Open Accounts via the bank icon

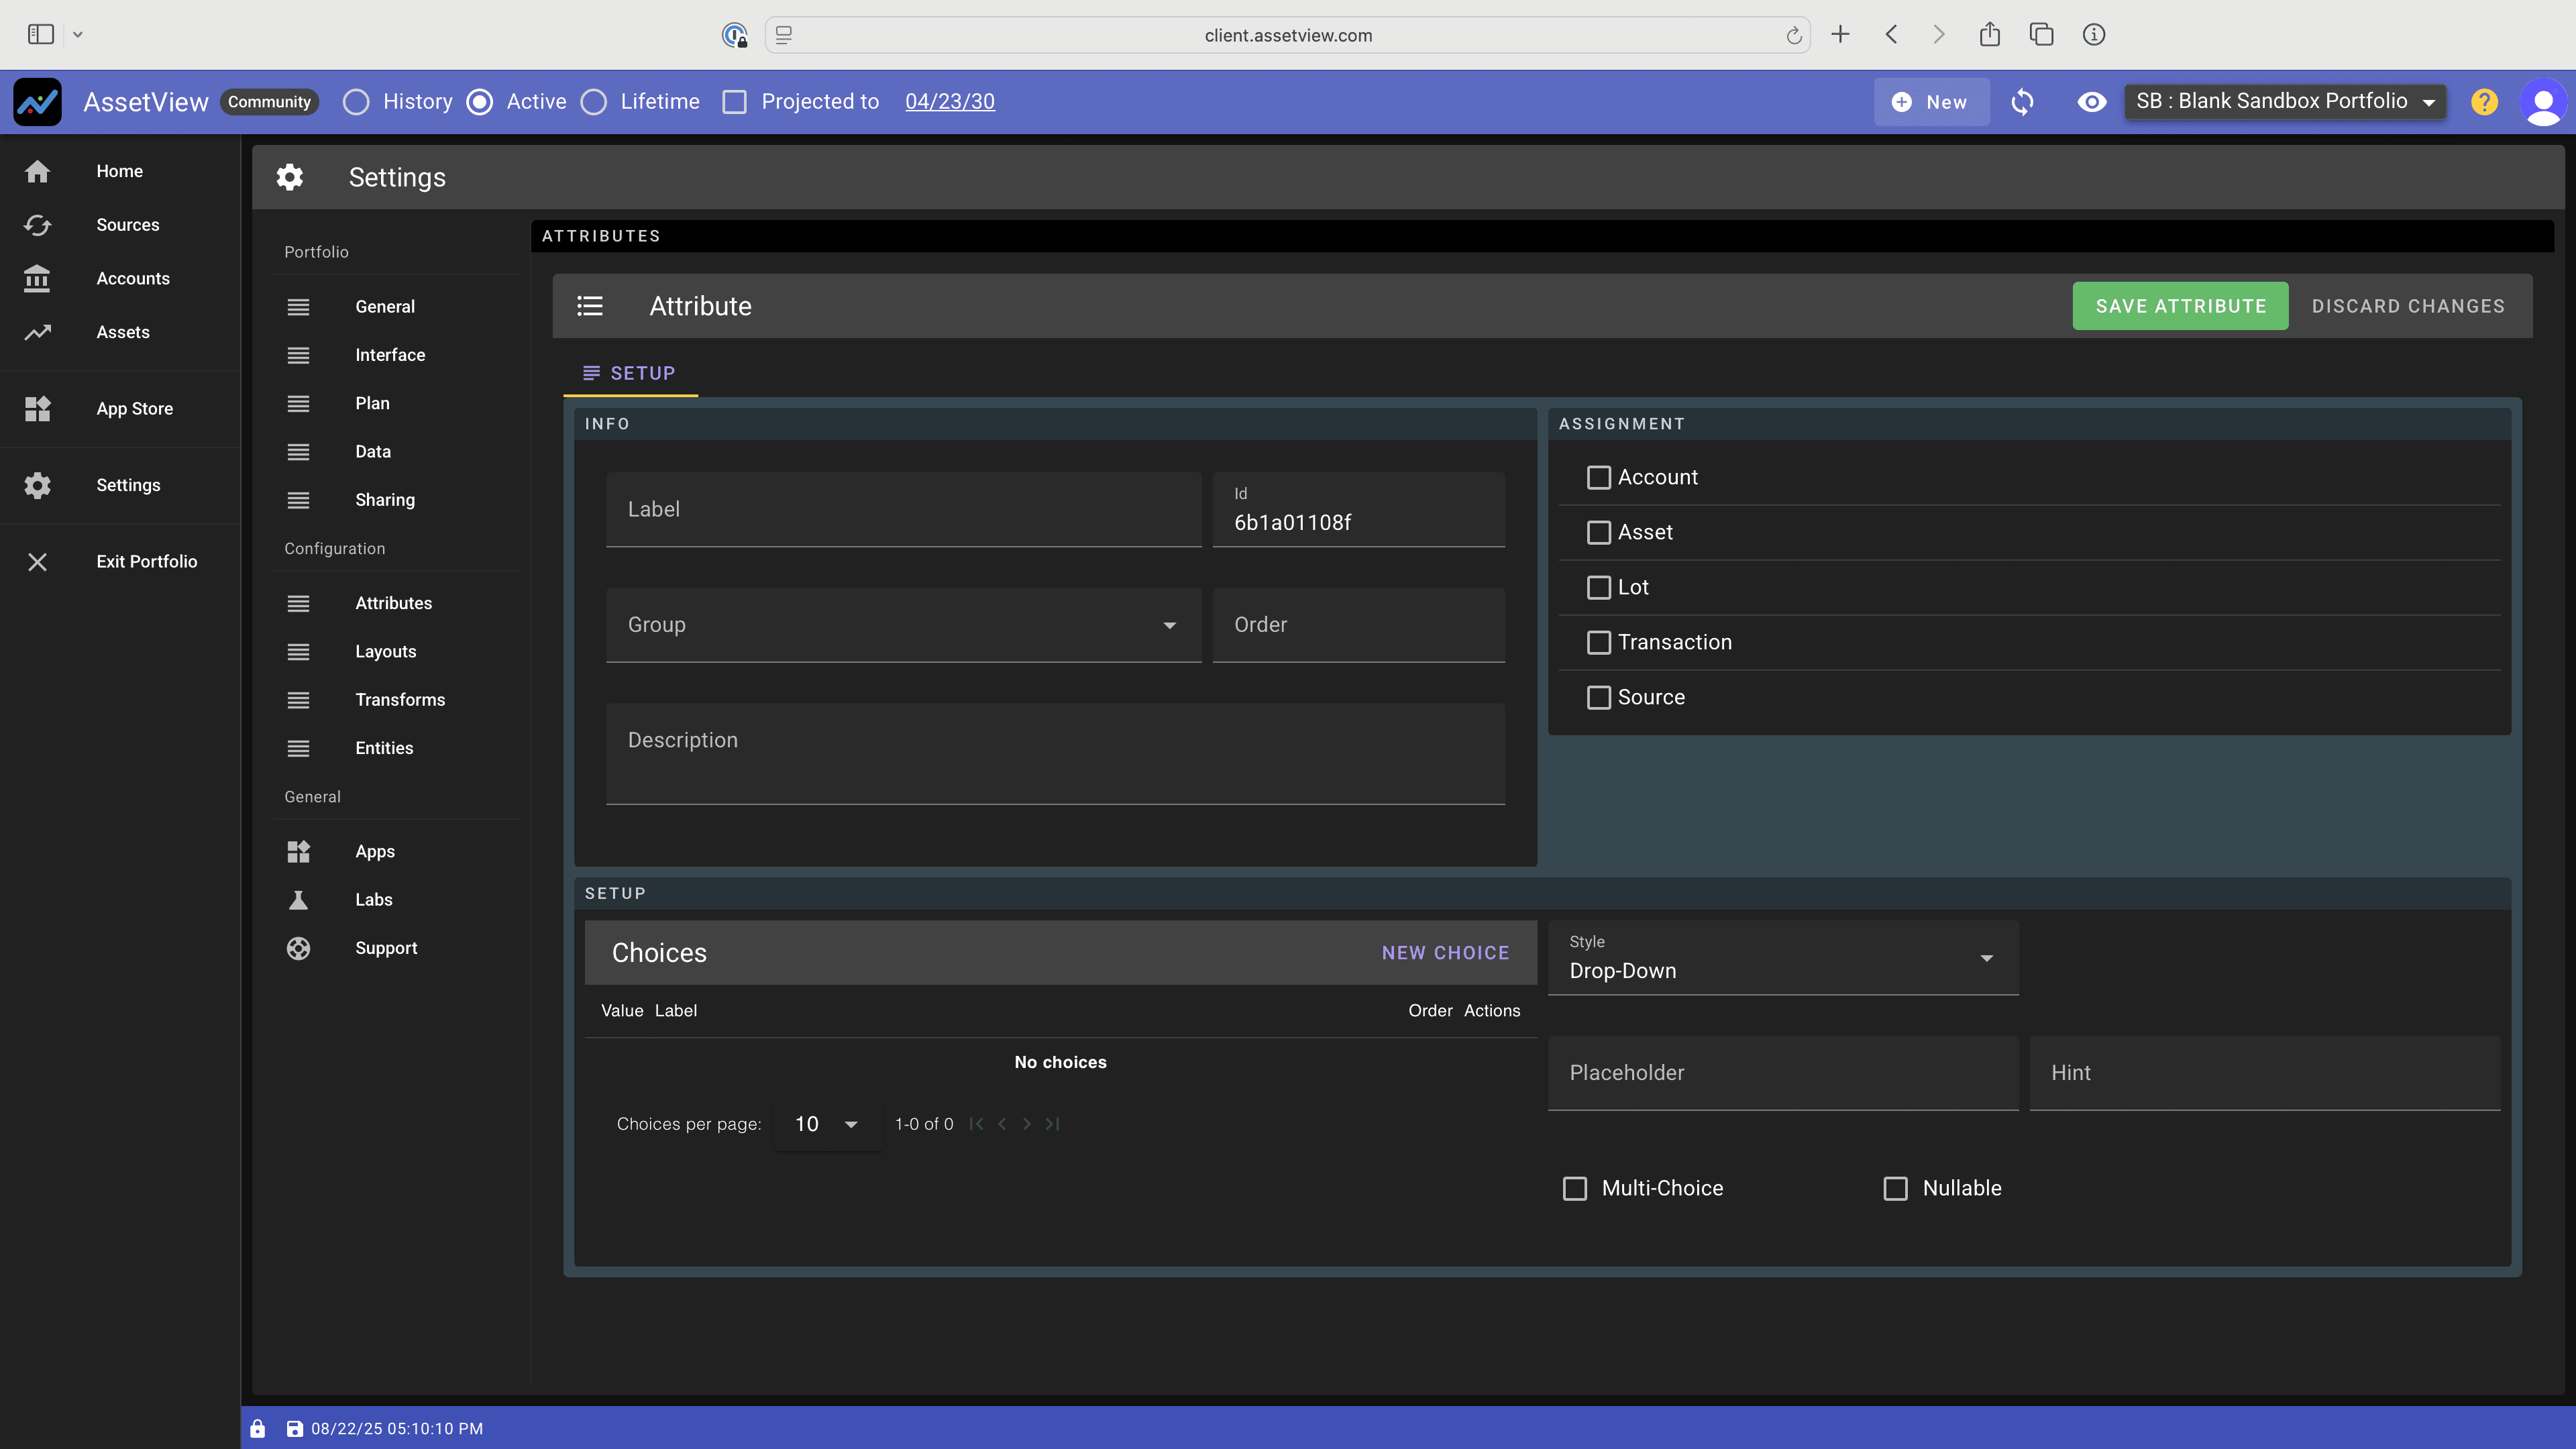click(38, 279)
